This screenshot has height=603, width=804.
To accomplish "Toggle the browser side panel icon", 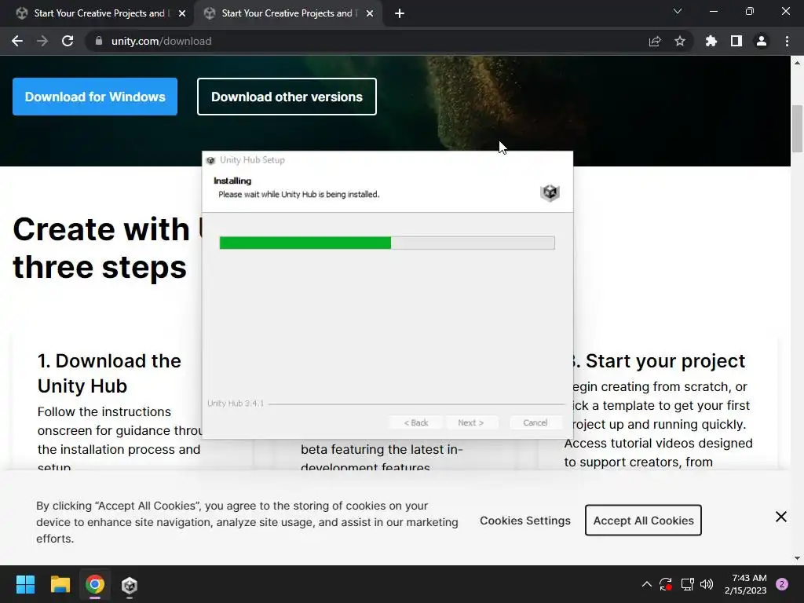I will click(736, 41).
